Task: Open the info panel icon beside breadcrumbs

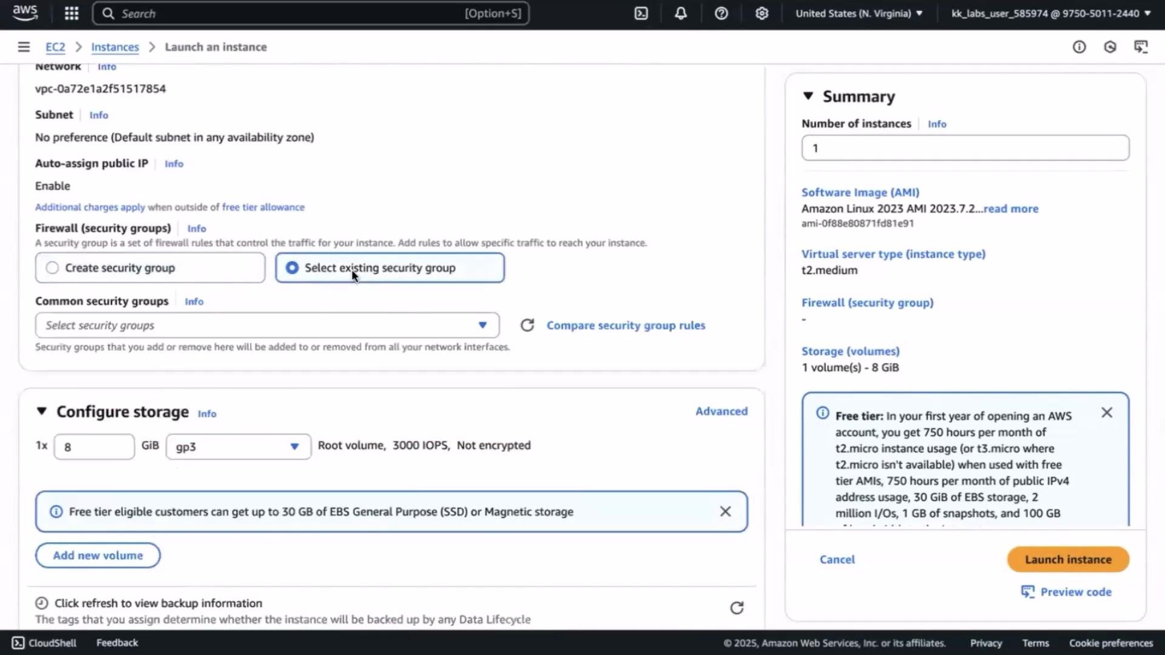Action: [1079, 47]
